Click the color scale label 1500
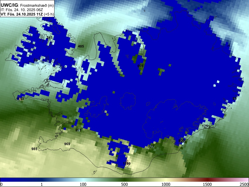This screenshot has height=187, width=249. point(207,184)
